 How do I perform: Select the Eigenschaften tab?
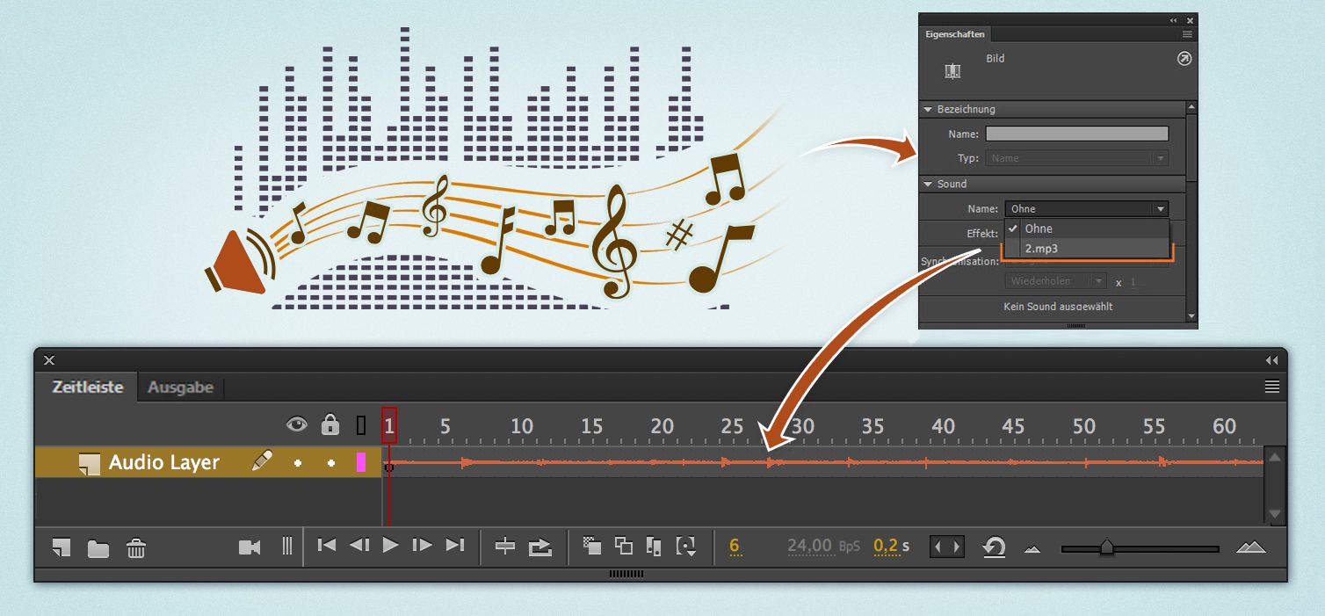pos(954,34)
